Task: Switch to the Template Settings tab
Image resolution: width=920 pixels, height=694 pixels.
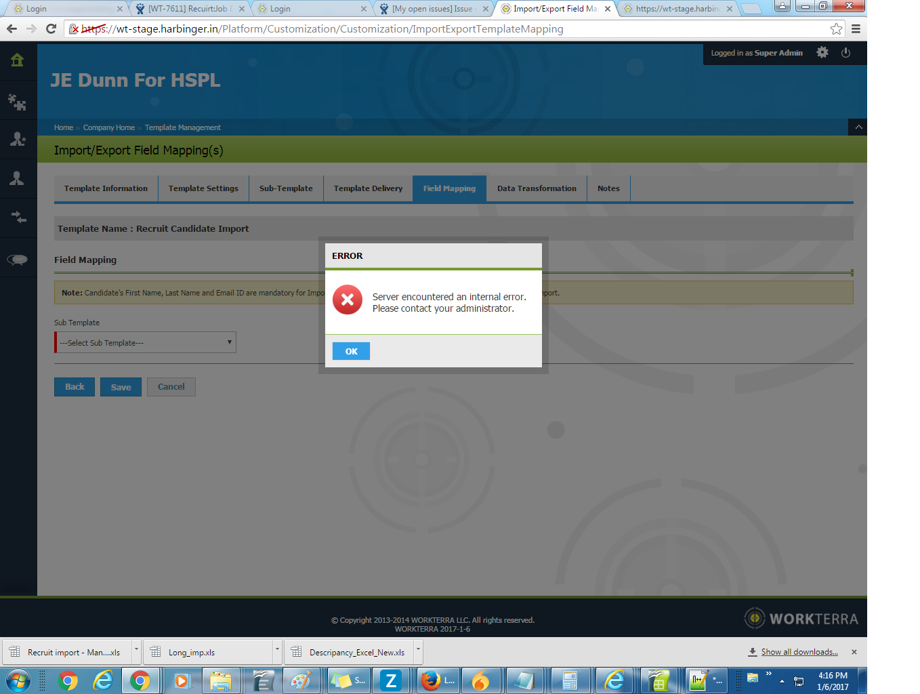Action: [203, 188]
